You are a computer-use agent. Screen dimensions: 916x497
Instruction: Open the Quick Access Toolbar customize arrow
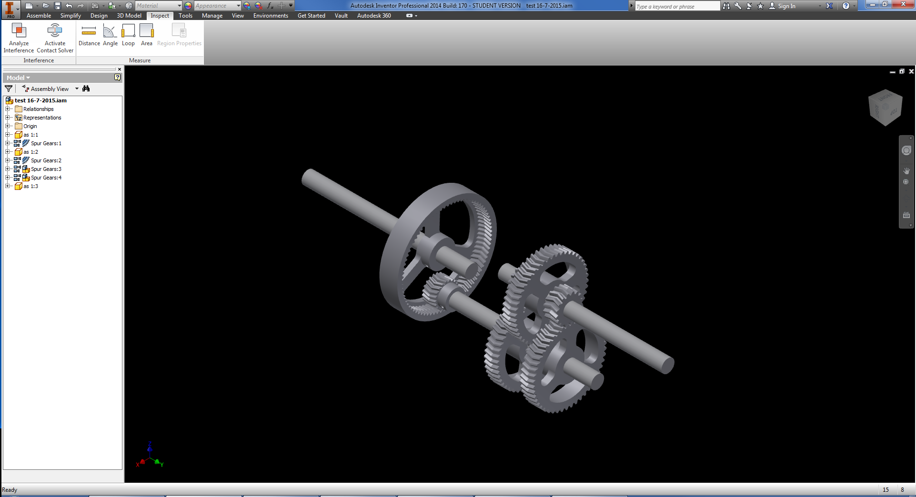pyautogui.click(x=291, y=6)
